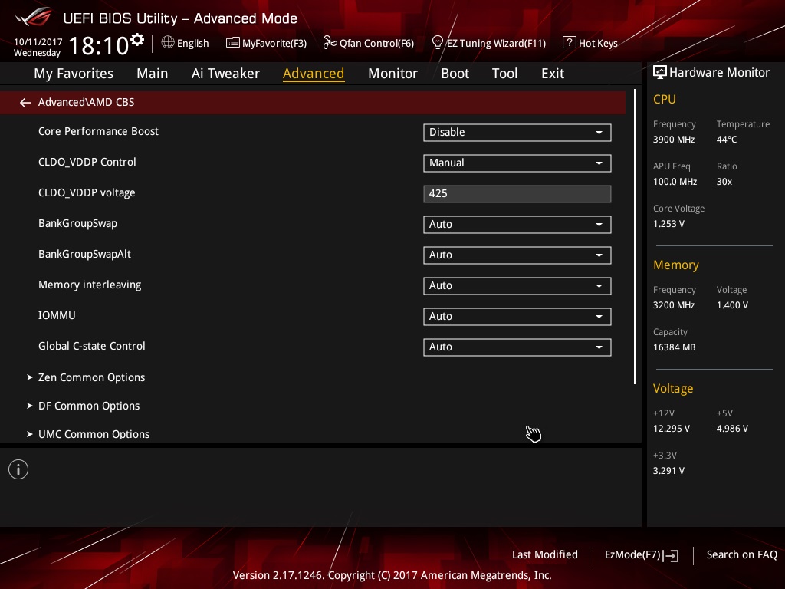Go to the Boot tab
The image size is (785, 589).
tap(455, 74)
